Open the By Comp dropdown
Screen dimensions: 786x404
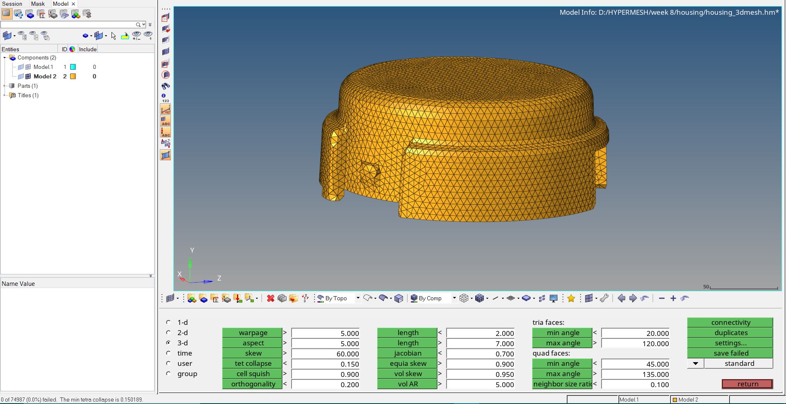pyautogui.click(x=454, y=298)
